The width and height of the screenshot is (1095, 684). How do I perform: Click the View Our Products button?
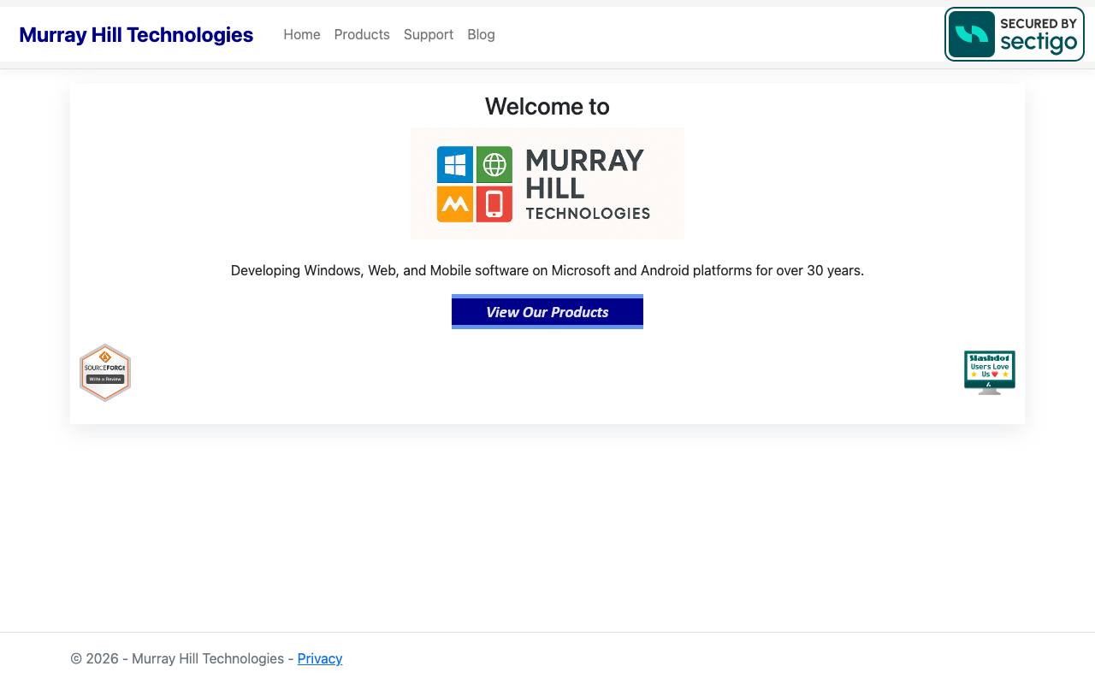(x=547, y=312)
